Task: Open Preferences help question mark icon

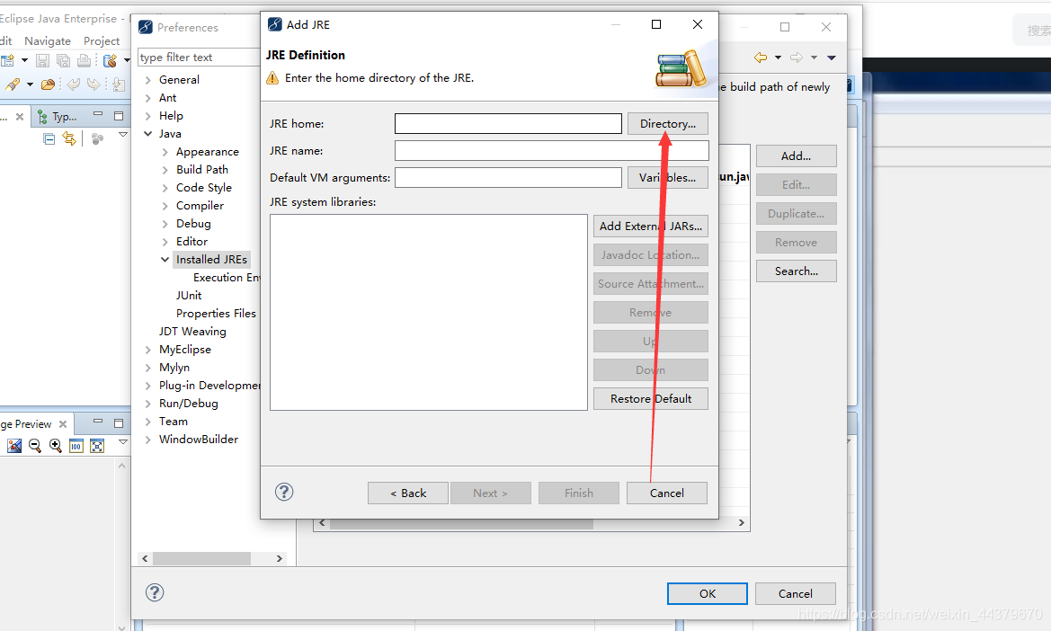Action: pyautogui.click(x=155, y=592)
